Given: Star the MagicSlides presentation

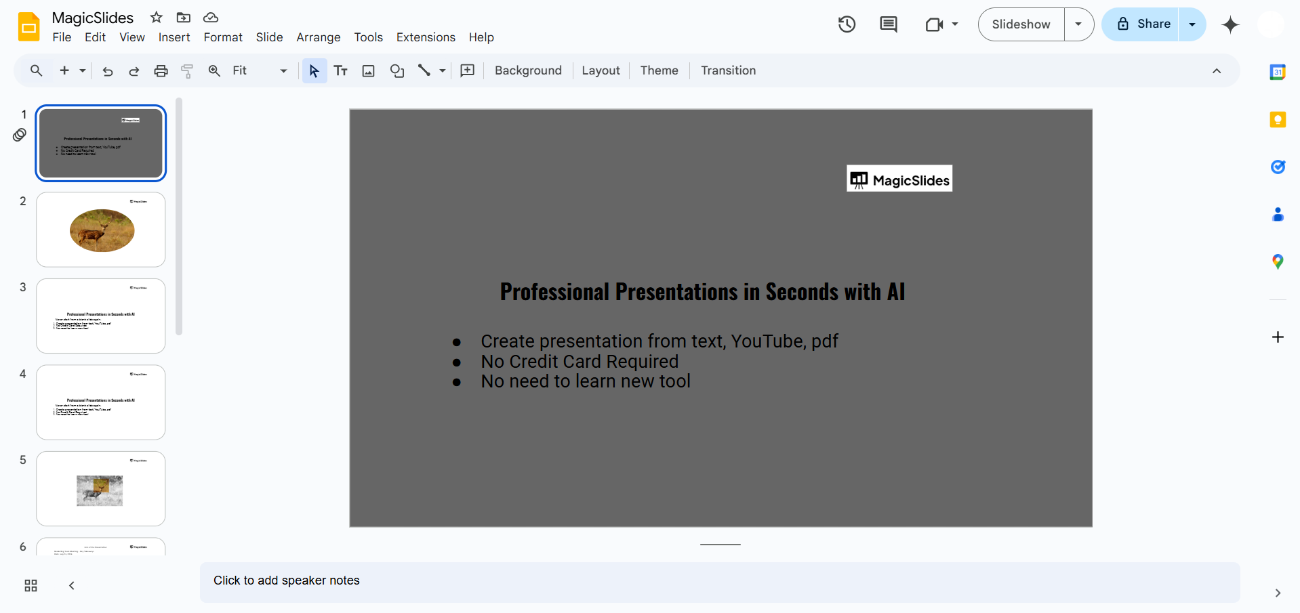Looking at the screenshot, I should coord(157,18).
